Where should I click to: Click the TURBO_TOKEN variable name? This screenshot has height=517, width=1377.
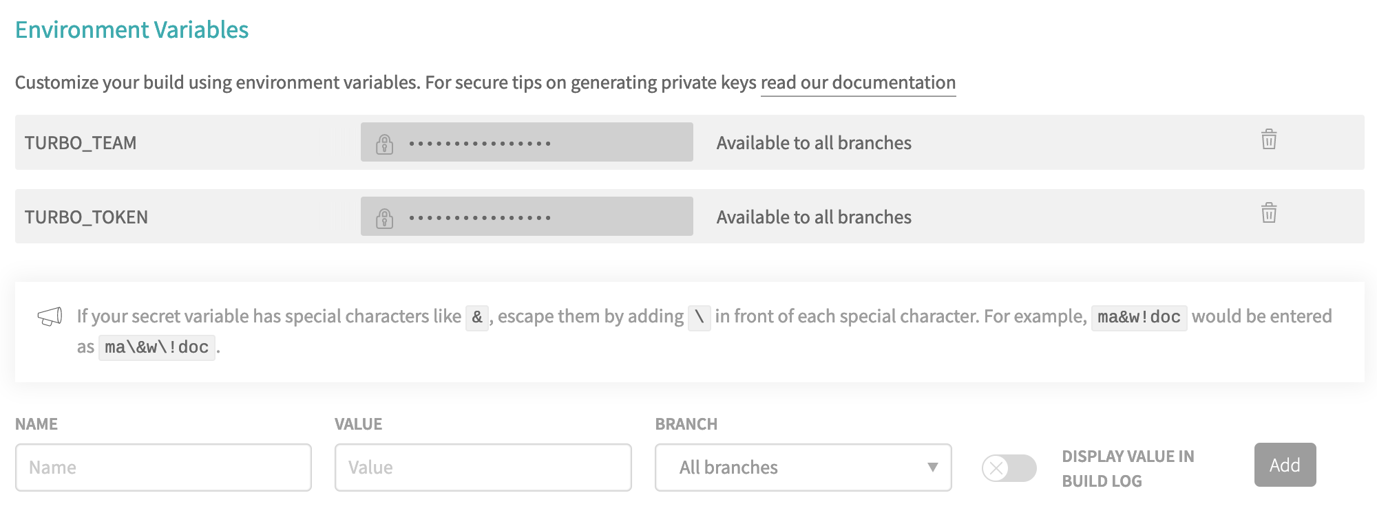pos(86,217)
